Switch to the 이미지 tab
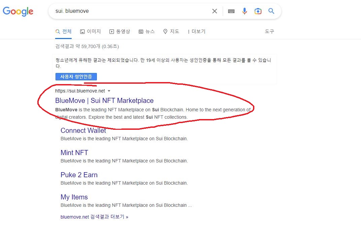Screen dimensions: 361x228 click(x=90, y=32)
